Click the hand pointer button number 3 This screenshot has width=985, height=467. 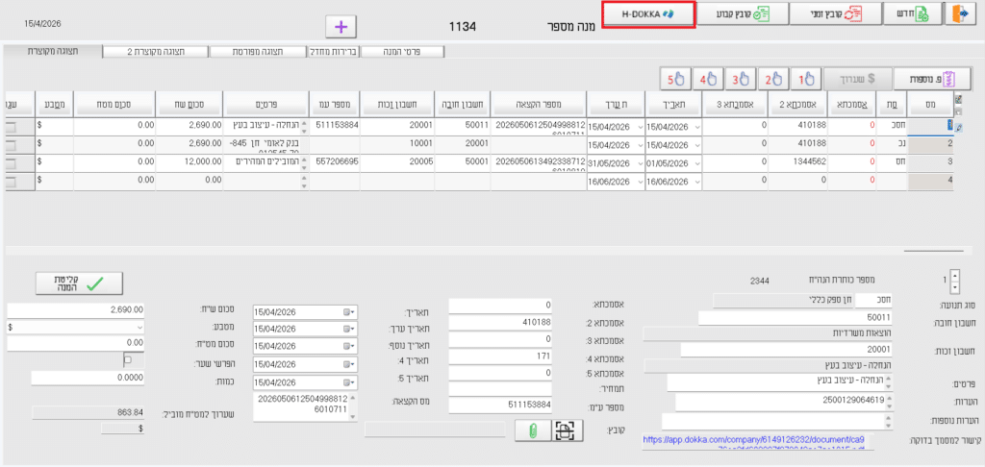coord(741,79)
